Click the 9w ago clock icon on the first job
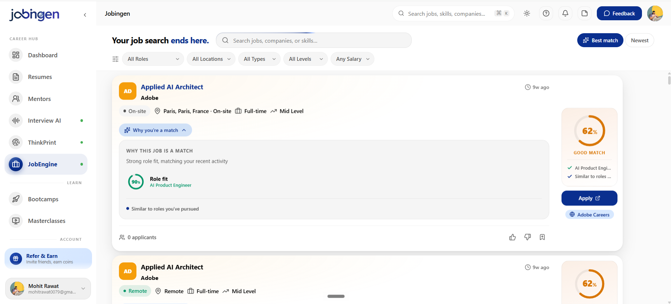Screen dimensions: 671x304 coord(528,87)
